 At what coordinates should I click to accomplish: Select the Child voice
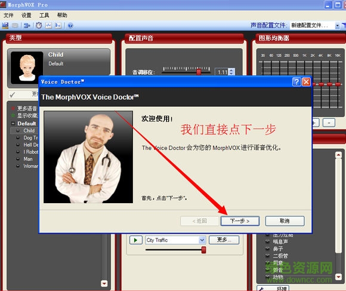coord(29,131)
